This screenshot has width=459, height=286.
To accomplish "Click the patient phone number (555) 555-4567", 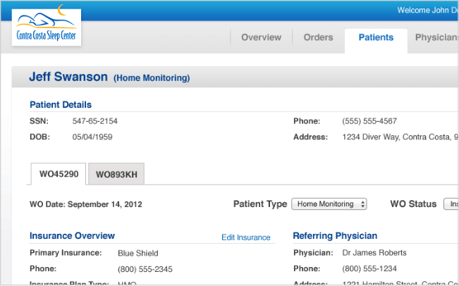I will pos(369,121).
